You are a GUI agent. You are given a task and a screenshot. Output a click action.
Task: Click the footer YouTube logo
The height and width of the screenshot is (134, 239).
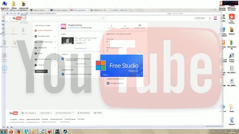tap(13, 113)
